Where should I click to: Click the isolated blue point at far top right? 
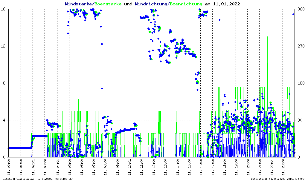293,14
